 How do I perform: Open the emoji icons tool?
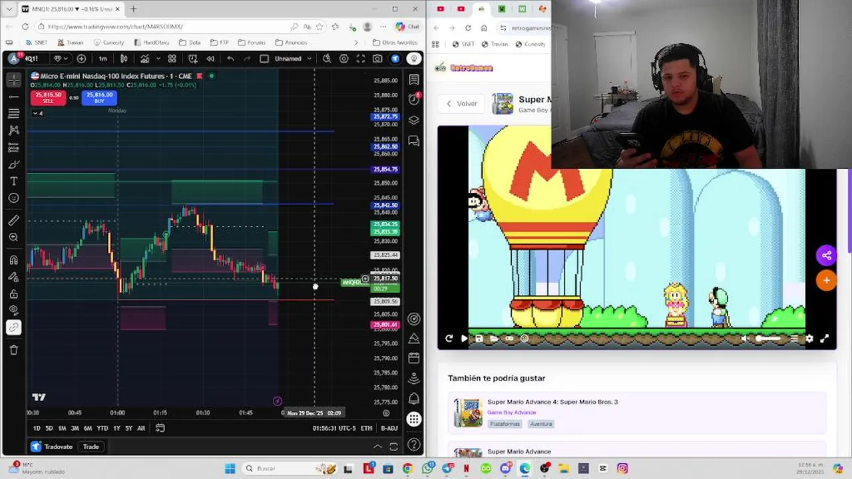(x=14, y=198)
